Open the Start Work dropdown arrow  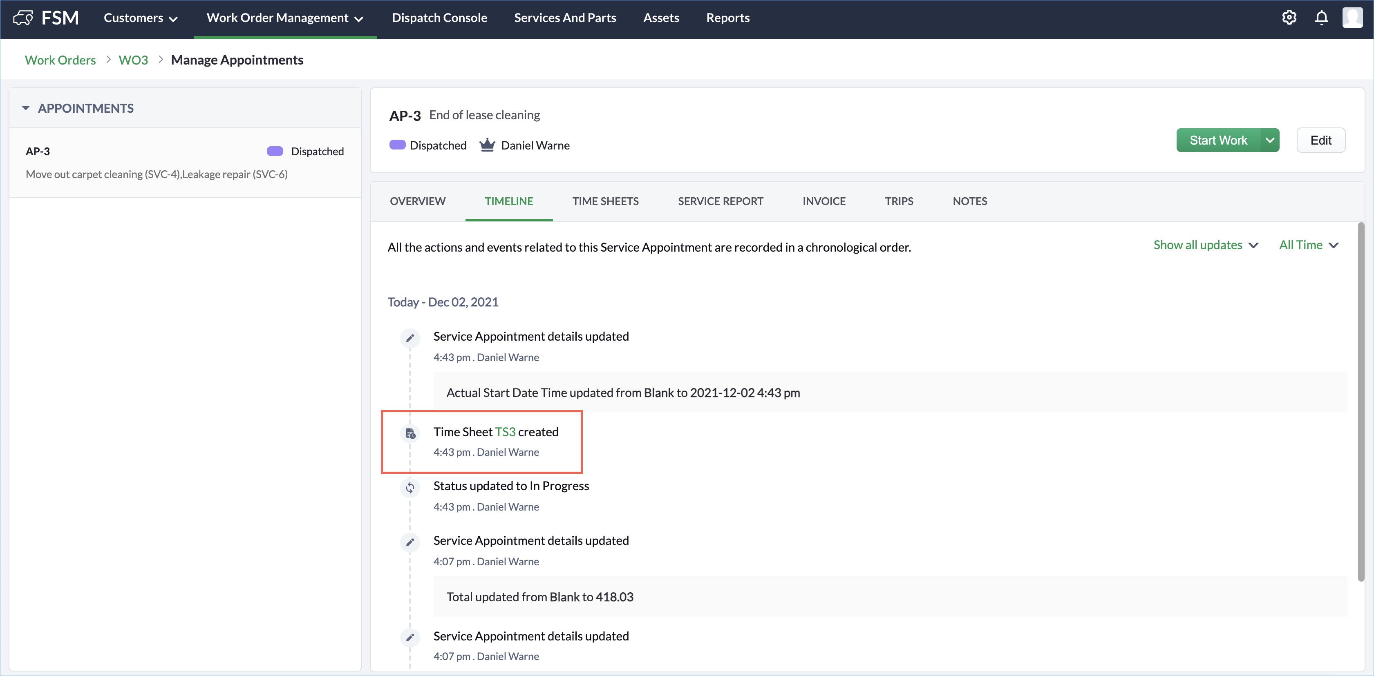[1270, 140]
